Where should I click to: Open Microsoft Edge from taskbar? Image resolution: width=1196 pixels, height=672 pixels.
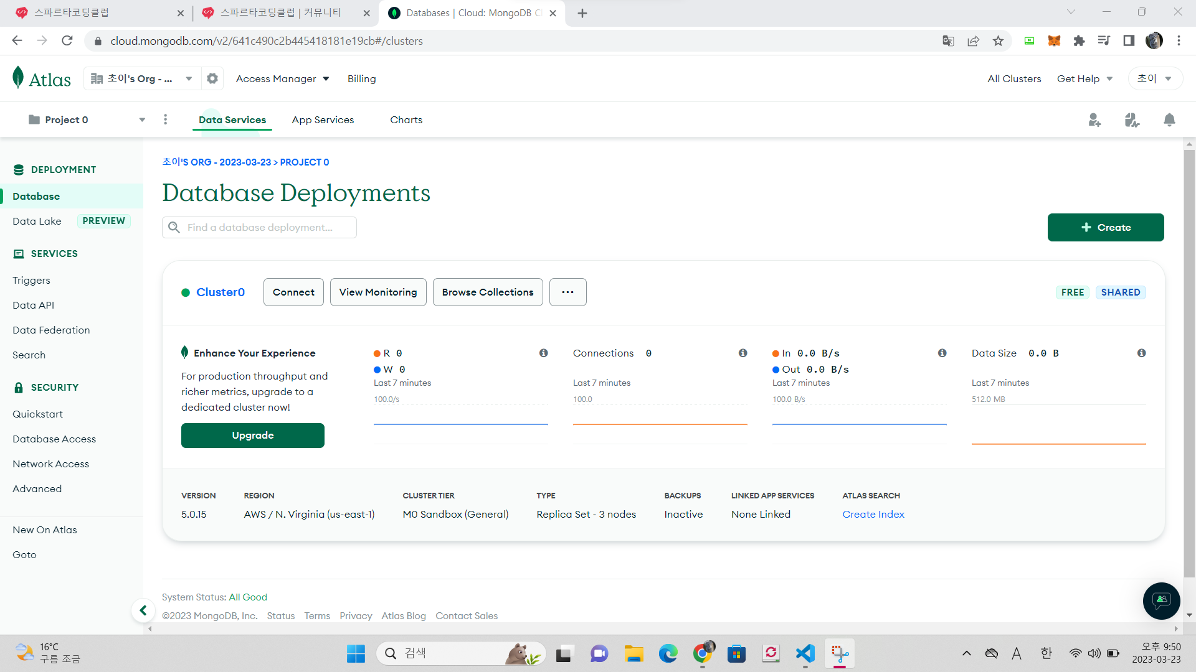point(668,653)
